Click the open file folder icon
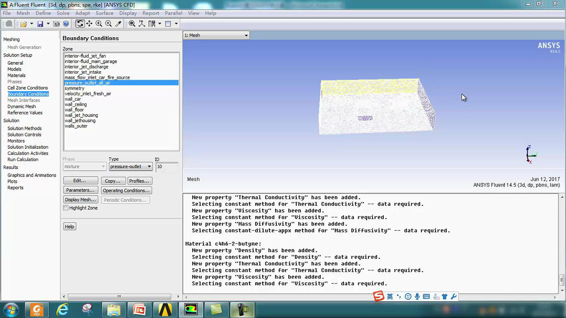This screenshot has height=318, width=566. [23, 24]
